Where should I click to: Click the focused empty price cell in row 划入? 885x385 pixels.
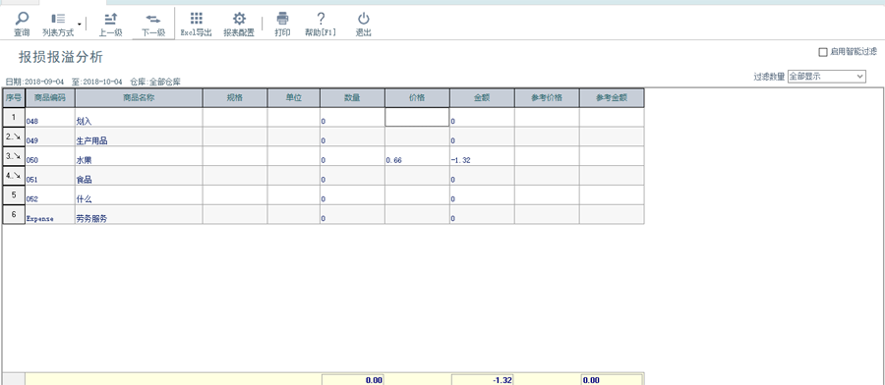[417, 117]
